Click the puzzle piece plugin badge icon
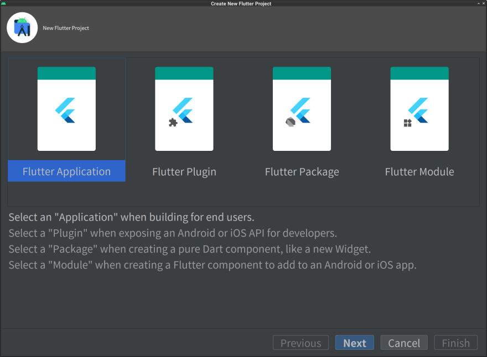 coord(173,123)
